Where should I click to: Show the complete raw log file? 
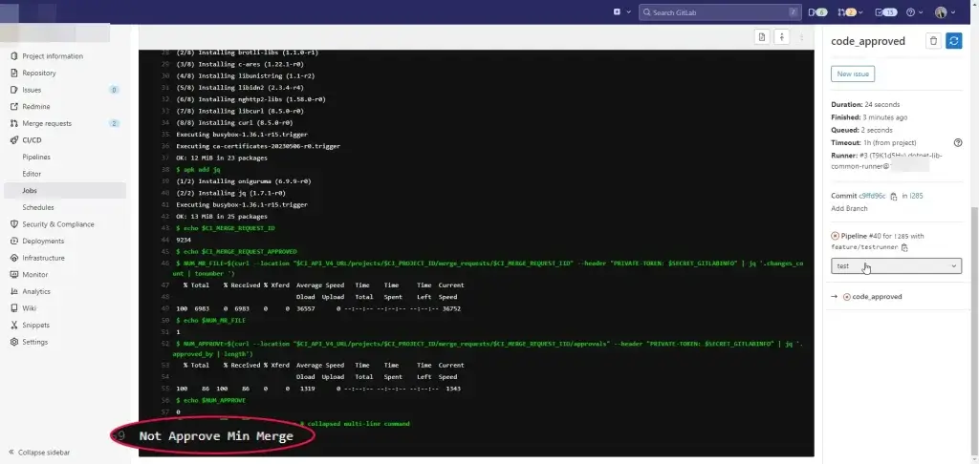coord(762,37)
